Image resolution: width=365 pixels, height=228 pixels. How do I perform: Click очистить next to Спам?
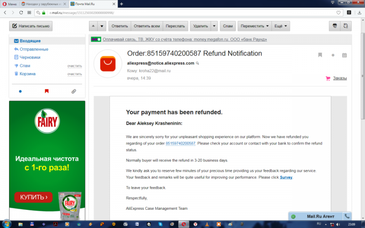tap(75, 66)
